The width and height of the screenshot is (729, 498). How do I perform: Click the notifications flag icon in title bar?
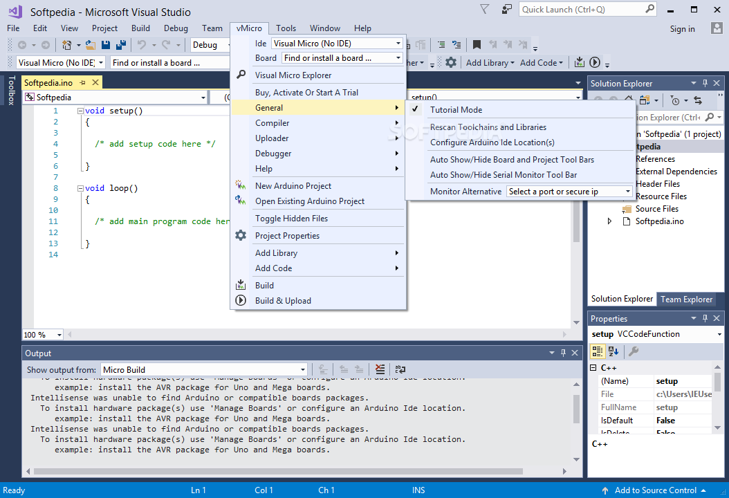point(484,9)
